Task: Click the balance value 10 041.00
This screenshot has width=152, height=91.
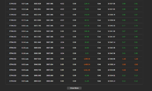Action: pyautogui.click(x=111, y=31)
